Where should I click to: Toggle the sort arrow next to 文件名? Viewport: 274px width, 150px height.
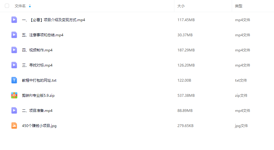(x=30, y=6)
